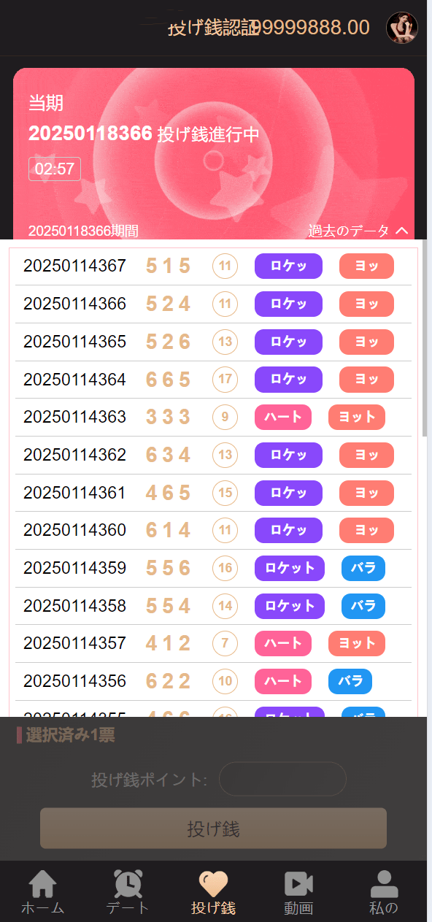The image size is (432, 922).
Task: Select the ロケッ option for round 20250114367
Action: pyautogui.click(x=288, y=266)
